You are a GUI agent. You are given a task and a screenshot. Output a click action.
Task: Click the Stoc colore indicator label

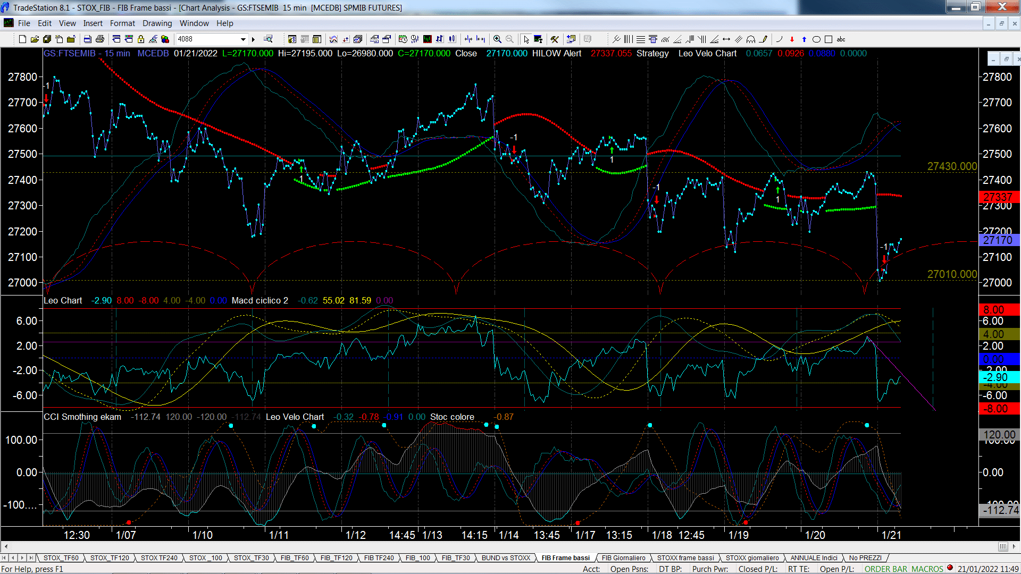pyautogui.click(x=452, y=417)
